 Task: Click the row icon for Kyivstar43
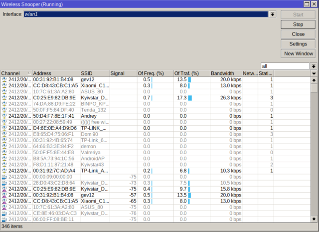pyautogui.click(x=4, y=164)
